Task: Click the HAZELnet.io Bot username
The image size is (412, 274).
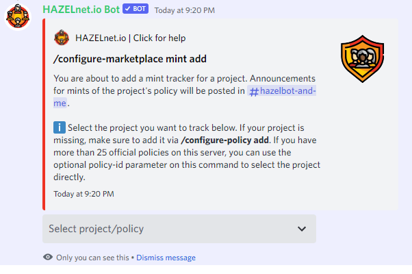Action: 81,10
